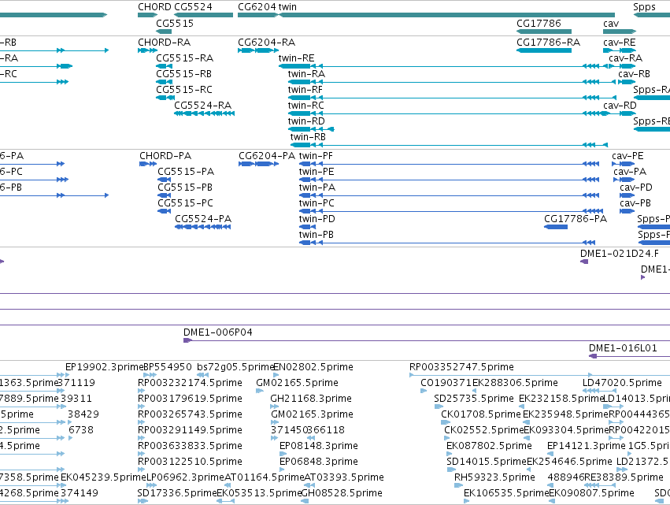The image size is (670, 505).
Task: Select EST CK01708.5prime
Action: click(481, 414)
